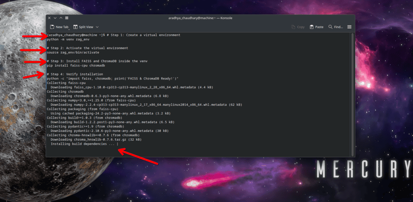
Task: Expand the Split View dropdown arrow
Action: click(97, 27)
